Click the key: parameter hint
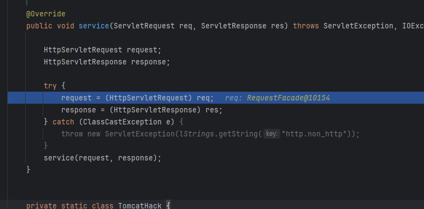Viewport: 424px width, 209px height. point(272,134)
